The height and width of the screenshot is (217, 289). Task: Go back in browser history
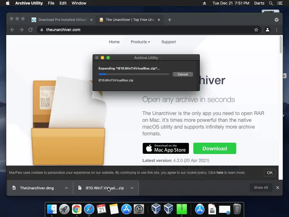click(12, 30)
